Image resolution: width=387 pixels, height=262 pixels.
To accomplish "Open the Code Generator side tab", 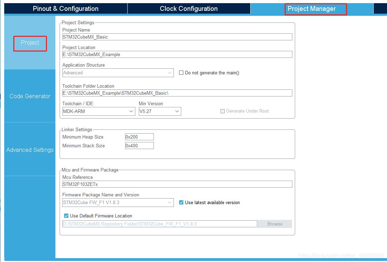I will pos(30,96).
